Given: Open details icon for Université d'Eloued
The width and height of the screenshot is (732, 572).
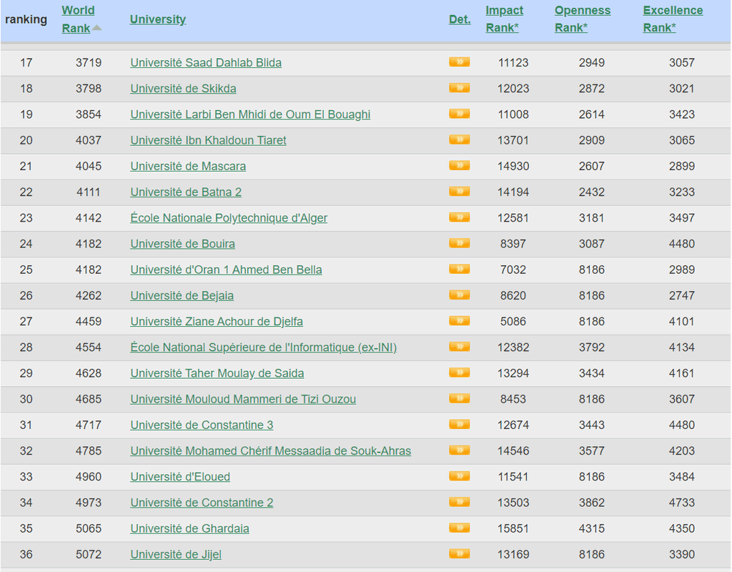Looking at the screenshot, I should (x=460, y=476).
